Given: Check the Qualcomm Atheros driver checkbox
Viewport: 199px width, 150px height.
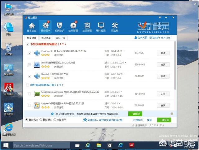Looking at the screenshot, I should tap(30, 93).
